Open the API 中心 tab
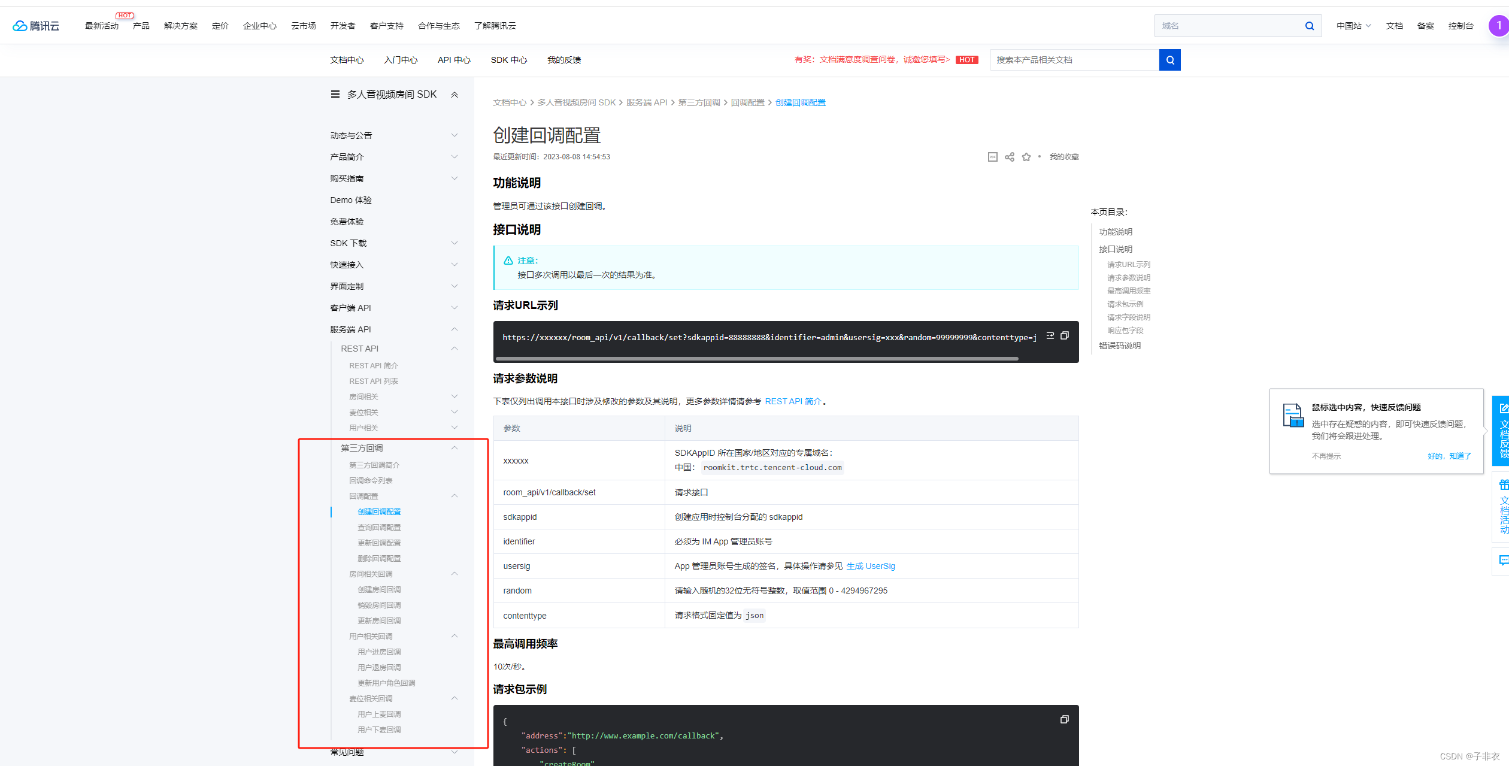 coord(454,60)
